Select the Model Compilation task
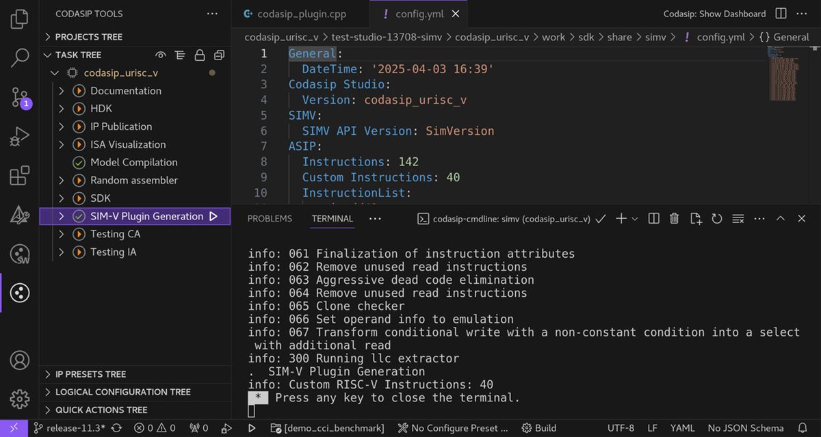This screenshot has width=821, height=437. 134,162
